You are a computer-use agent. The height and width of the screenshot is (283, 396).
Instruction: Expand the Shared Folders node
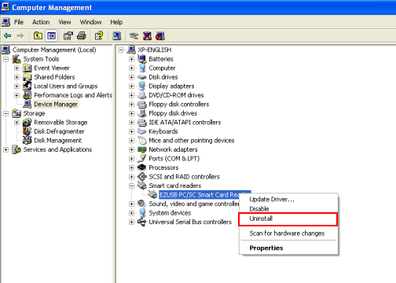16,77
